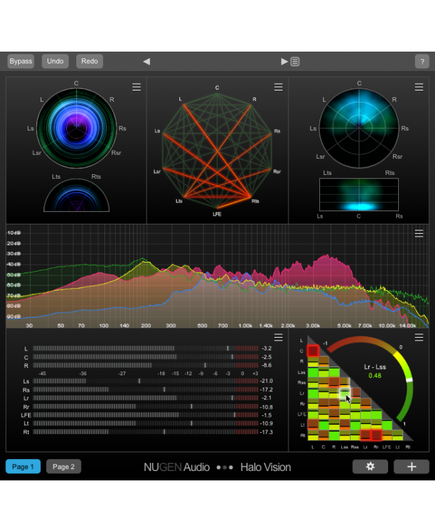The image size is (435, 532).
Task: Click the Lr-Lss cell under the cursor
Action: point(345,393)
